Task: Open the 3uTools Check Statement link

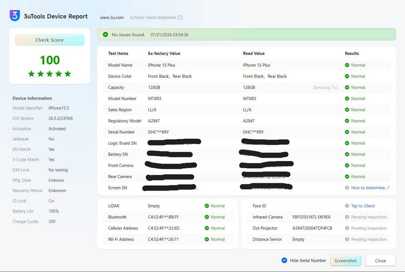Action: point(153,18)
